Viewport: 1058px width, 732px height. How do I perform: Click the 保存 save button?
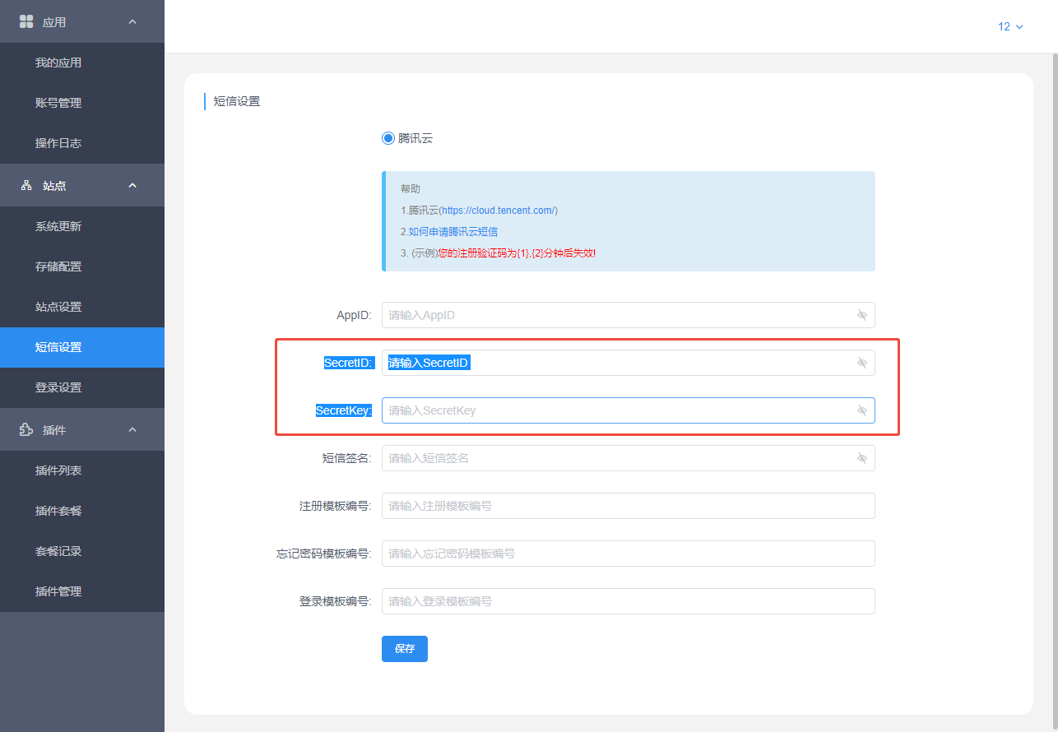point(405,649)
